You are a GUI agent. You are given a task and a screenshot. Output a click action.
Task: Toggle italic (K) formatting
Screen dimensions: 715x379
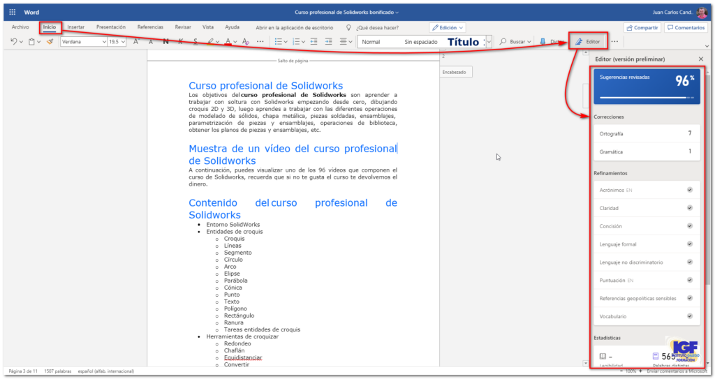click(x=181, y=41)
